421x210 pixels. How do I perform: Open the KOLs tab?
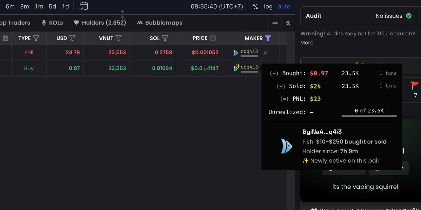52,23
